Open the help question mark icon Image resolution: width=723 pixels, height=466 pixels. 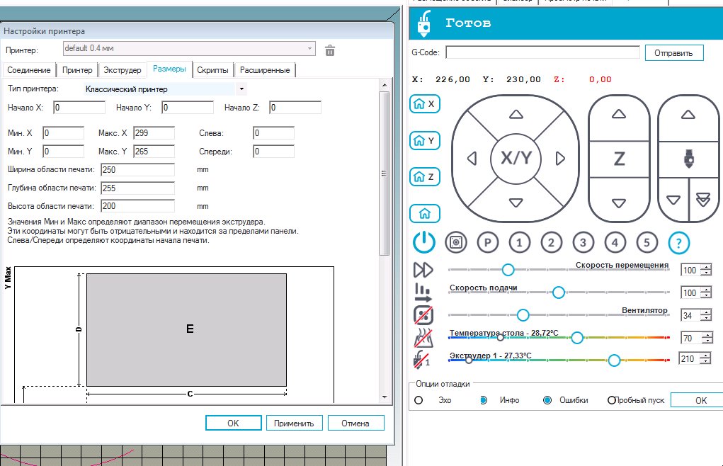(x=678, y=242)
